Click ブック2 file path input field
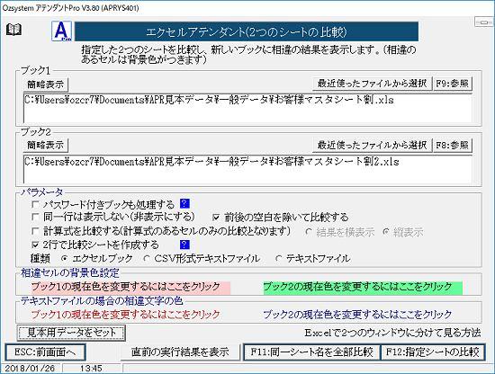This screenshot has height=374, width=495. 247,169
